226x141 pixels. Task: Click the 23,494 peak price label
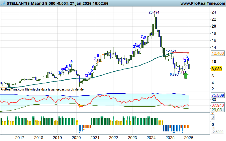pyautogui.click(x=154, y=12)
